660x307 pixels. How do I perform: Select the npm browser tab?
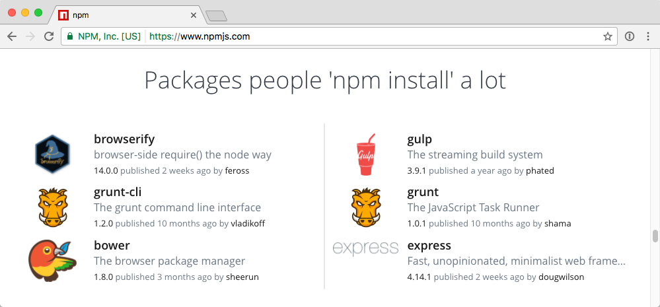click(x=126, y=15)
